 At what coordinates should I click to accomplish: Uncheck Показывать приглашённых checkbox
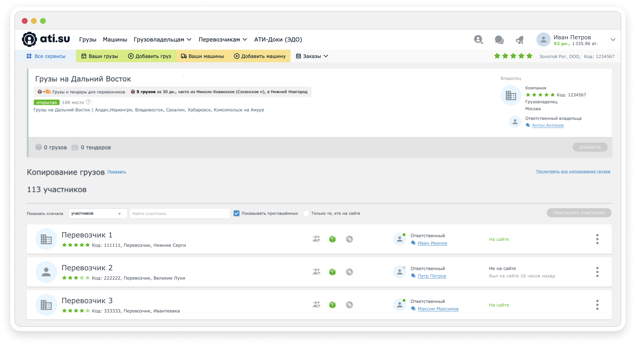click(236, 213)
